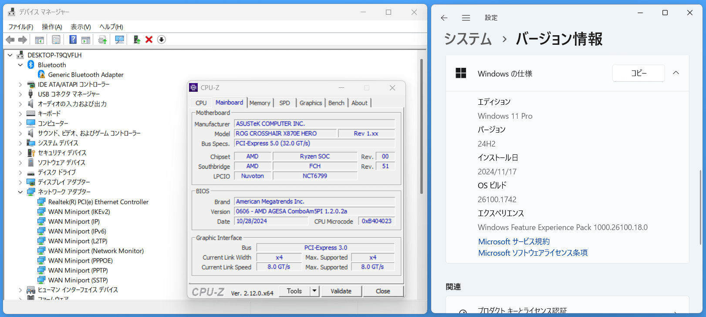Click Show/Hide Console Tree toolbar icon

click(x=39, y=40)
